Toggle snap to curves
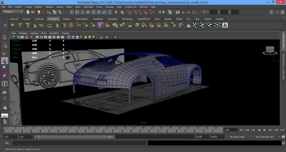This screenshot has width=286, height=152. coord(135,12)
